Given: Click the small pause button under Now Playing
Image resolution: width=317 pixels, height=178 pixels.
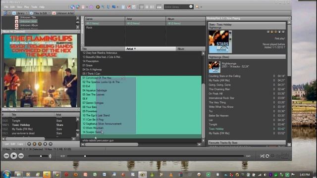Looking at the screenshot, I should coord(40,144).
